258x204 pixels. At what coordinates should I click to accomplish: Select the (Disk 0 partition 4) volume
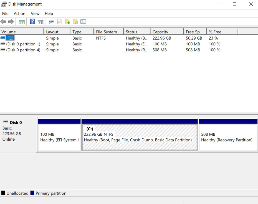pos(23,50)
